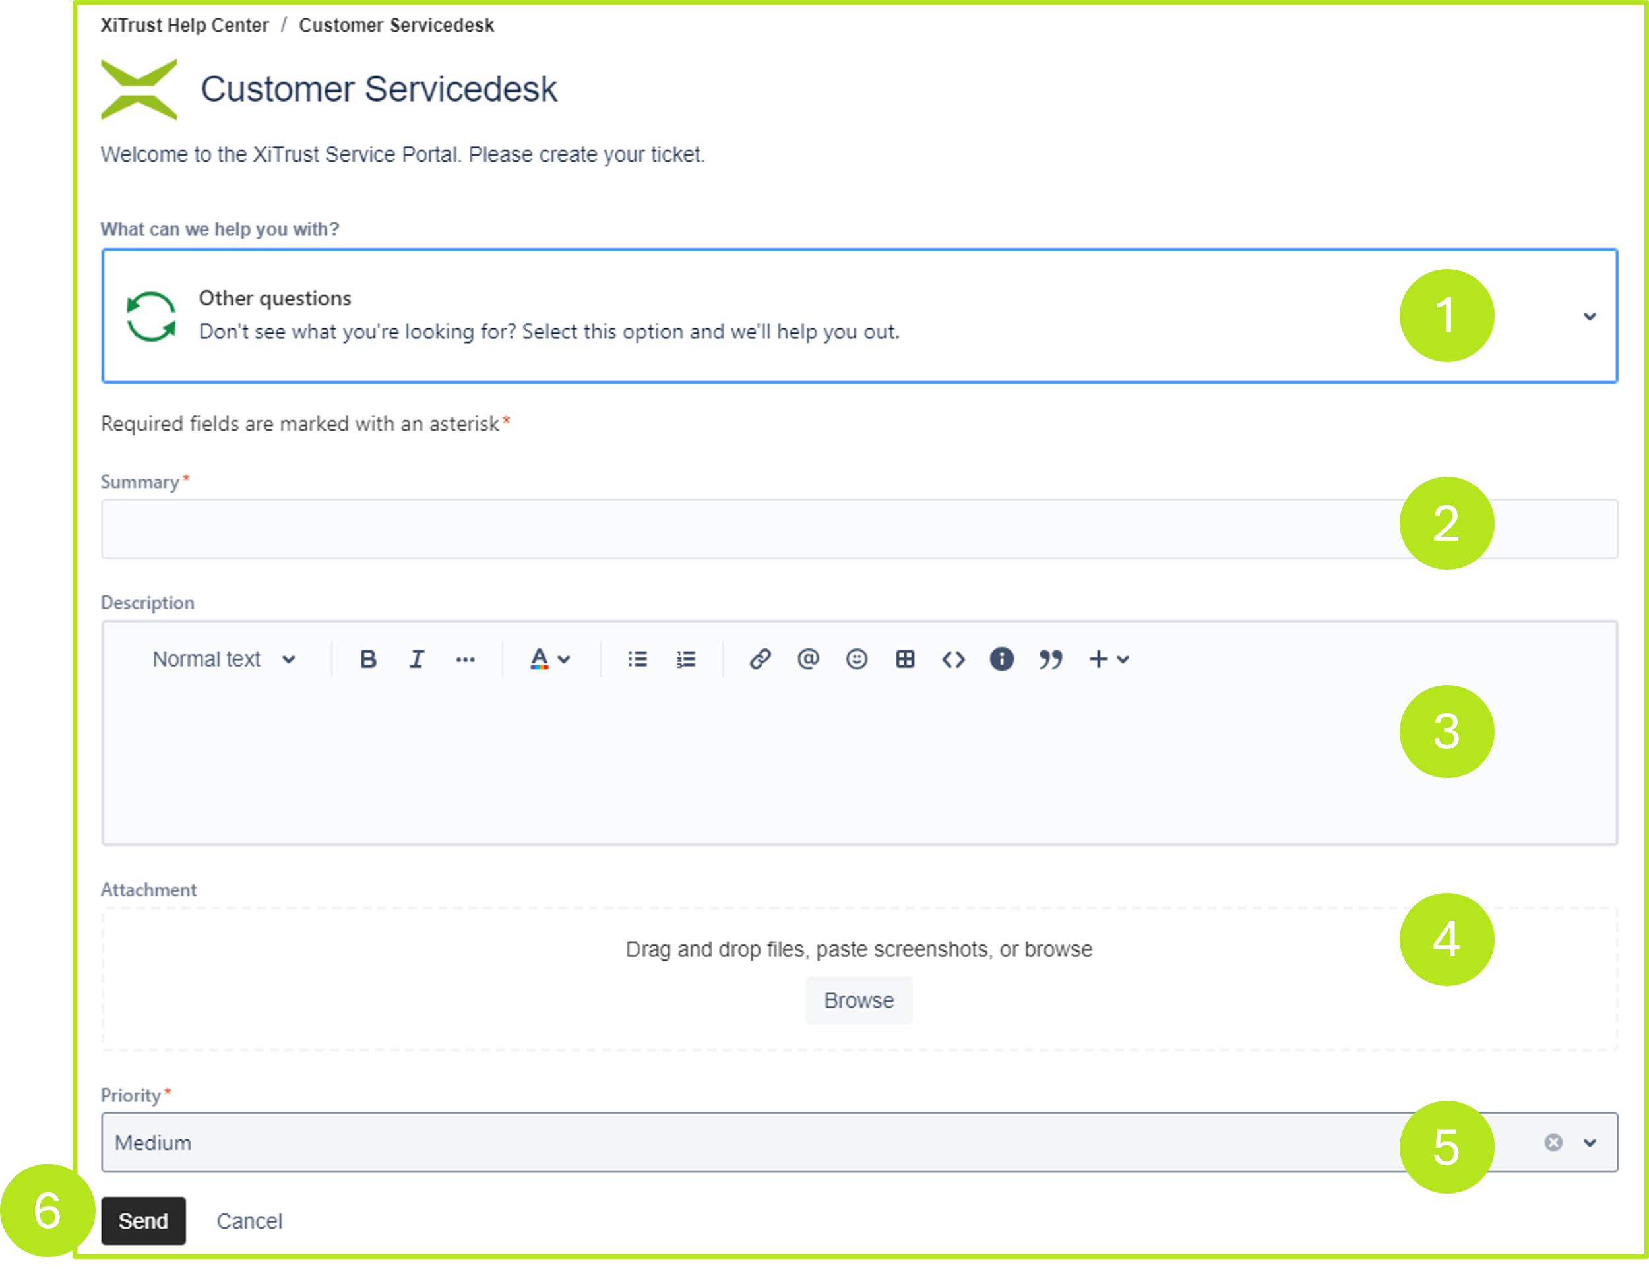
Task: Insert a bullet list
Action: [x=637, y=659]
